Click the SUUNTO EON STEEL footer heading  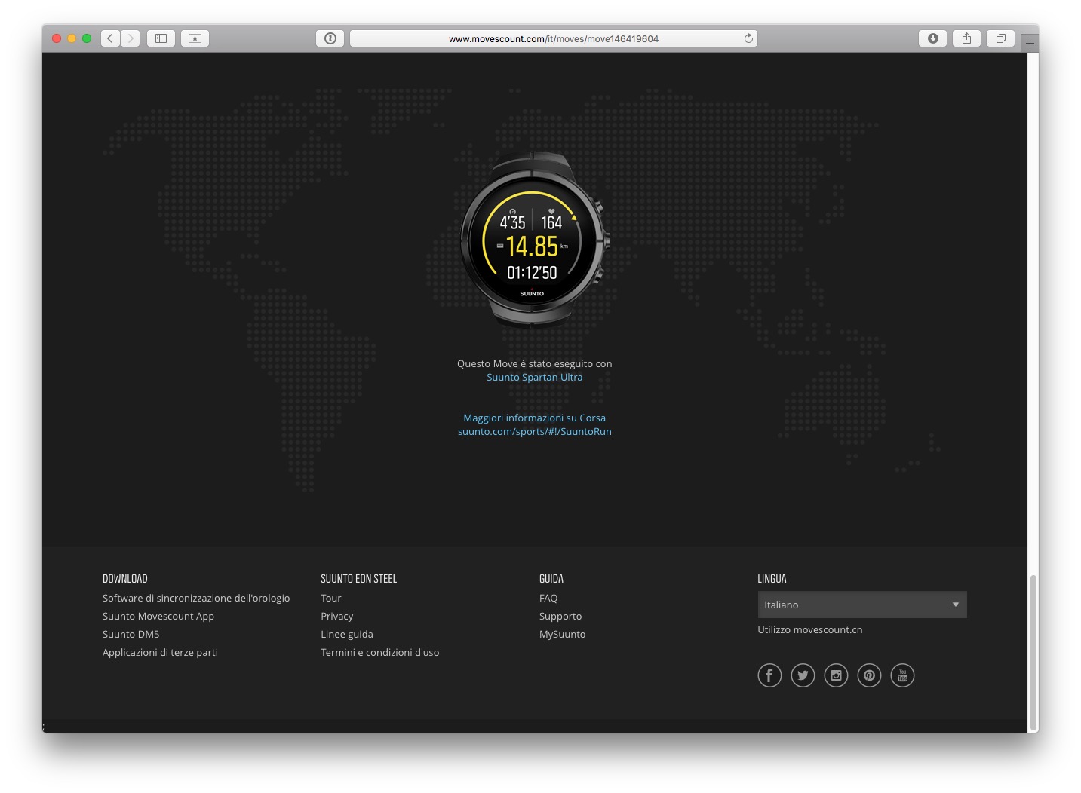pos(358,579)
